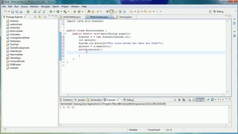Open Console display selected dropdown arrow
238x134 pixels.
pos(216,100)
